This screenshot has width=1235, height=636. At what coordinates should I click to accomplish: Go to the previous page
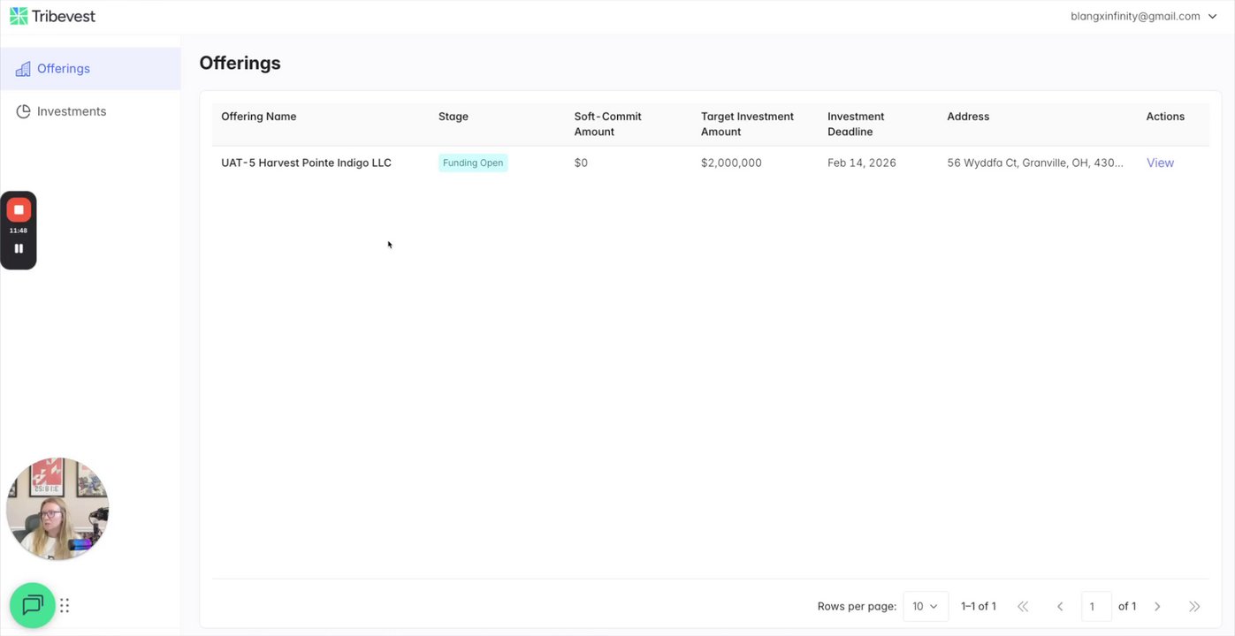click(1060, 607)
